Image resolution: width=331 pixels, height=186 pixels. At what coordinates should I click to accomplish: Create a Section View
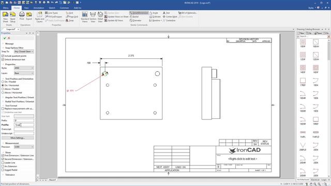[93, 17]
